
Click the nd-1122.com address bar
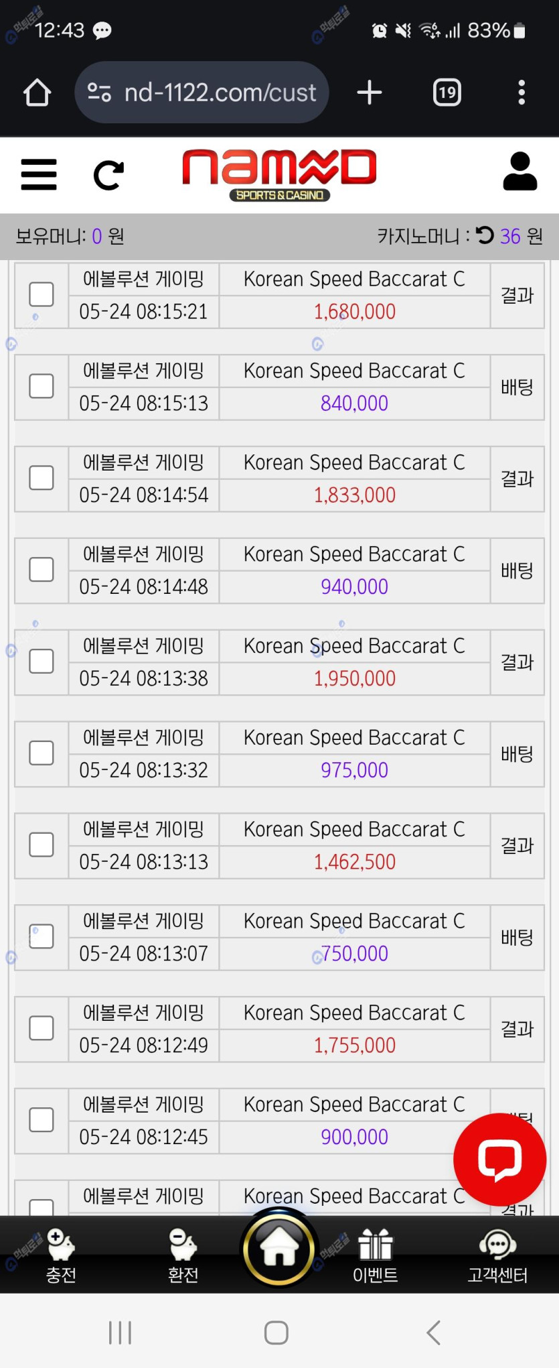[220, 92]
